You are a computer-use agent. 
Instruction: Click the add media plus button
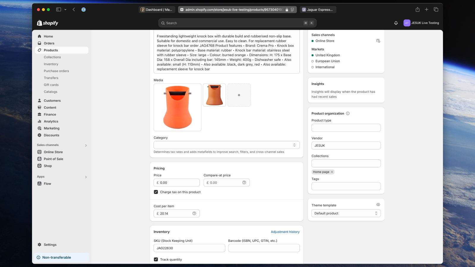239,95
